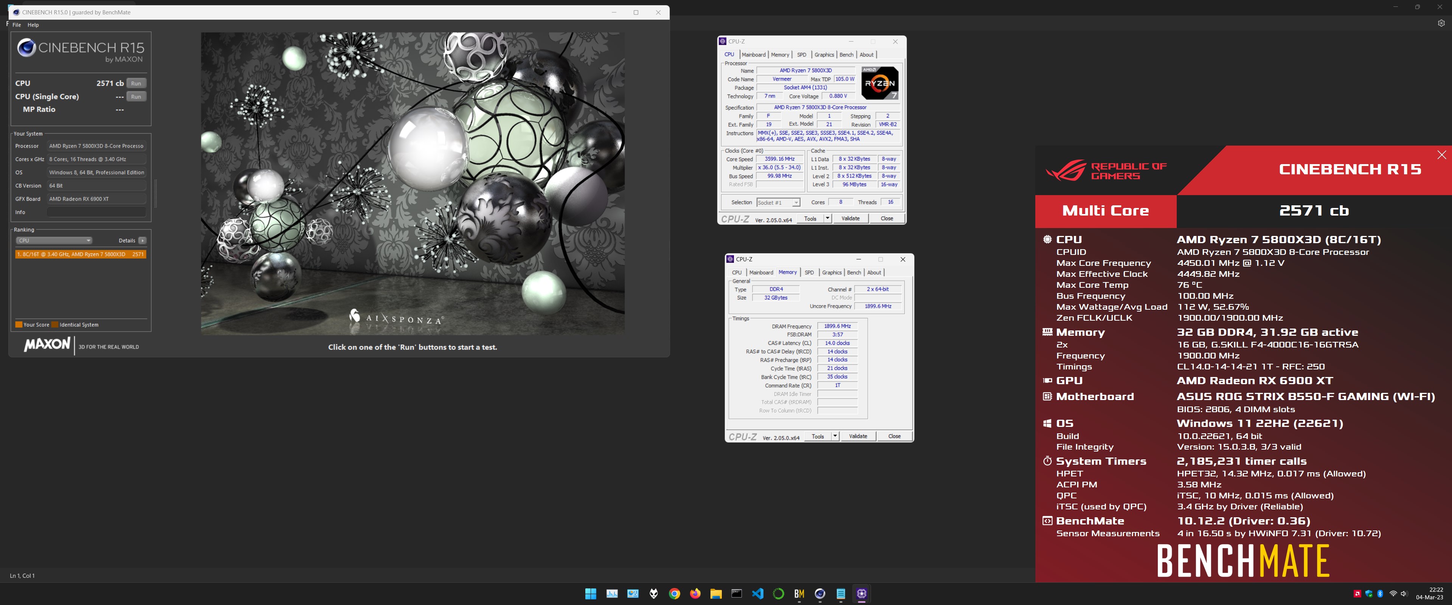Open File Explorer from the taskbar

click(716, 593)
